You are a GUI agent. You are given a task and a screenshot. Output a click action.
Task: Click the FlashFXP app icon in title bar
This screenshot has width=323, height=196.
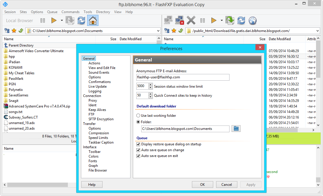click(x=5, y=4)
